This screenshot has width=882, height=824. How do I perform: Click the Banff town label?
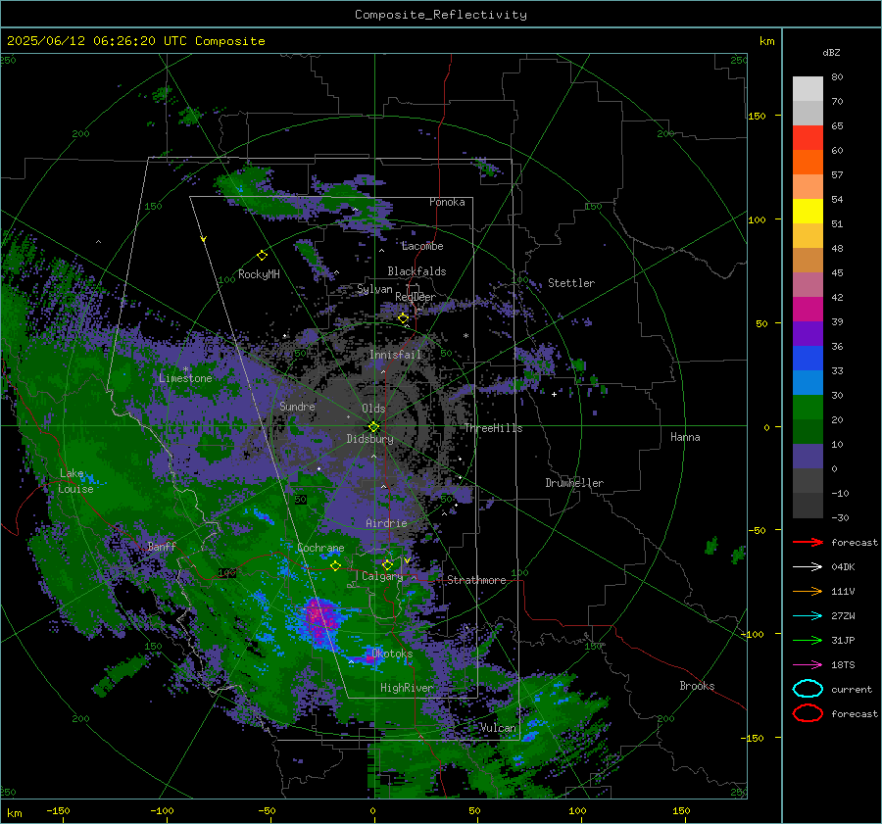pos(162,546)
